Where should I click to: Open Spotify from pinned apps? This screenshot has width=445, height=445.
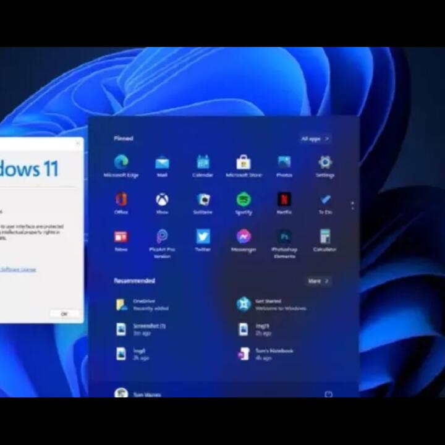coord(244,203)
